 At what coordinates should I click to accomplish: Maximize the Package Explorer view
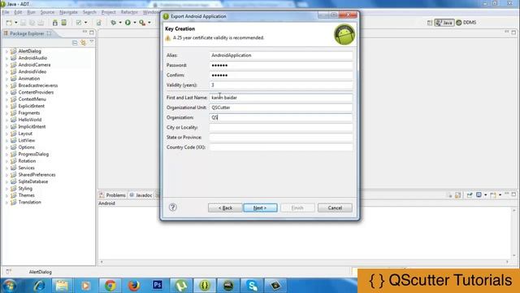(92, 33)
